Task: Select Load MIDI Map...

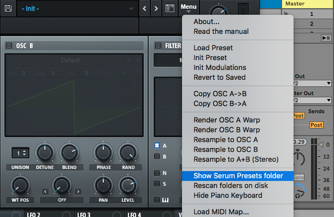Action: click(238, 212)
